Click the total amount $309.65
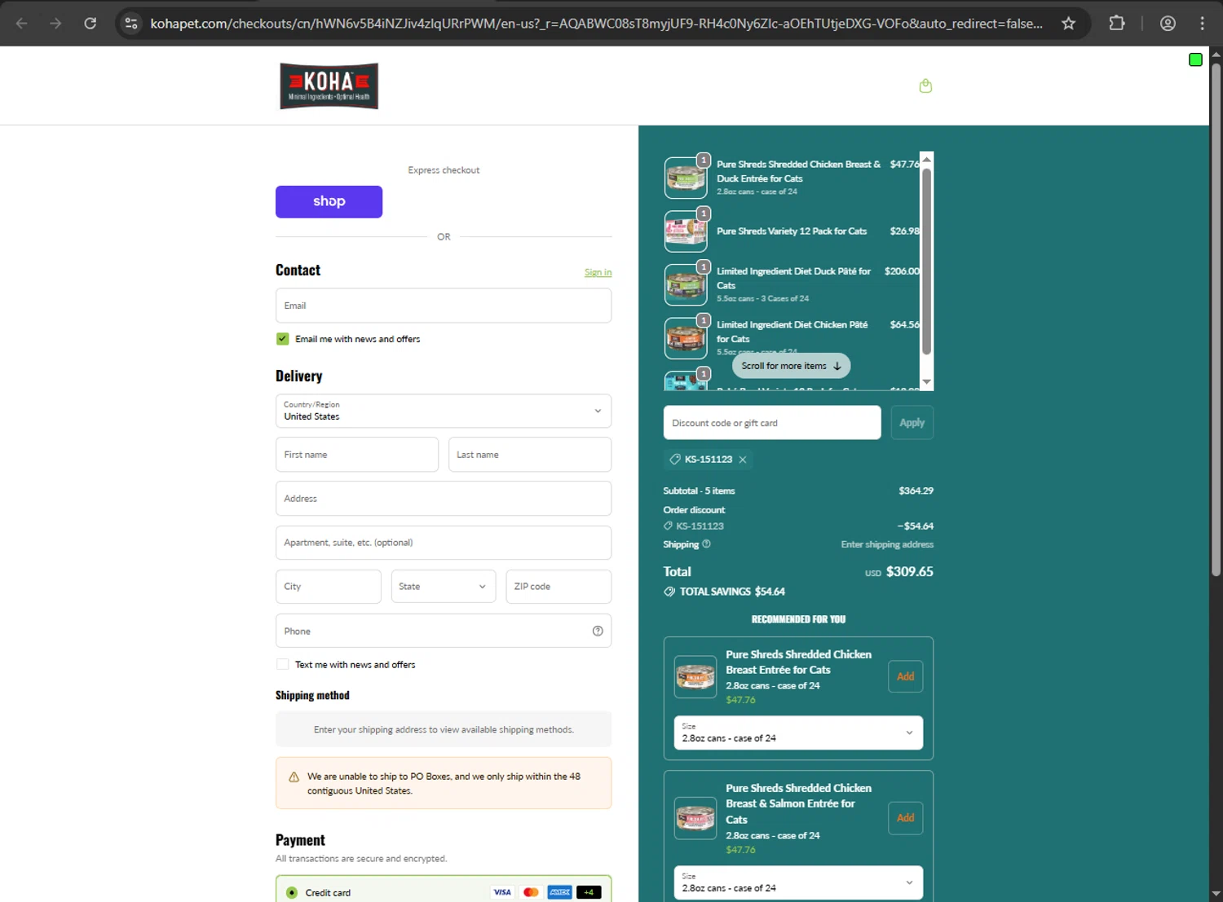The image size is (1223, 902). 910,572
